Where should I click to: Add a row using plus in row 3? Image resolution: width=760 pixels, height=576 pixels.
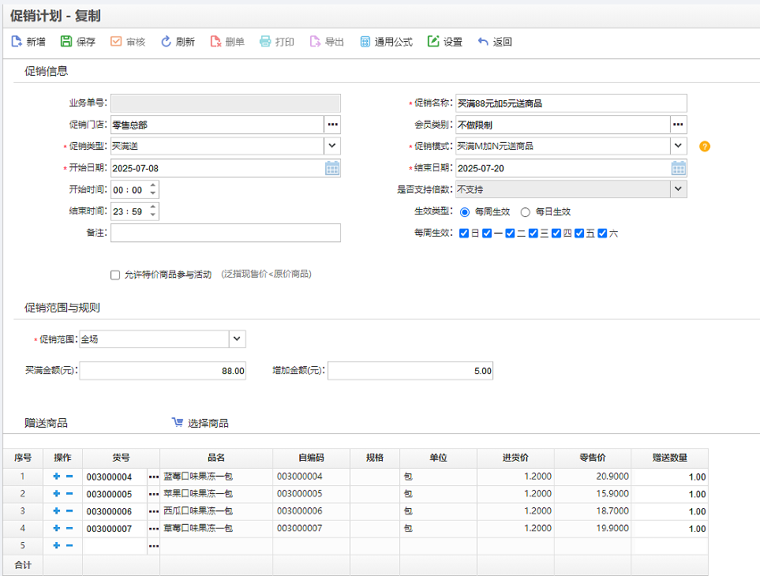[57, 511]
